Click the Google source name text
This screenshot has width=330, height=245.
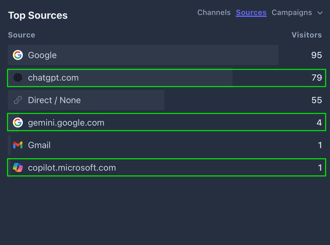tap(42, 55)
